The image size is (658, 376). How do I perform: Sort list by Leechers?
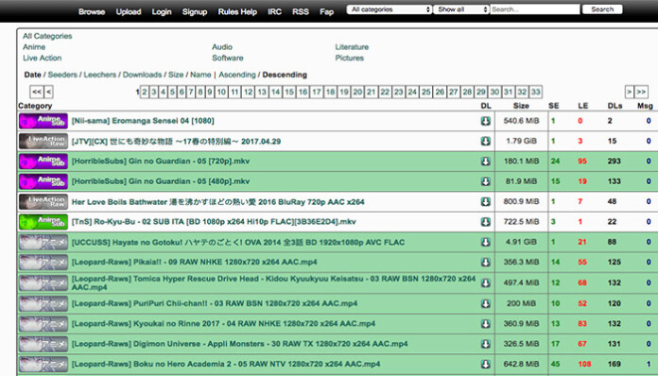click(100, 75)
